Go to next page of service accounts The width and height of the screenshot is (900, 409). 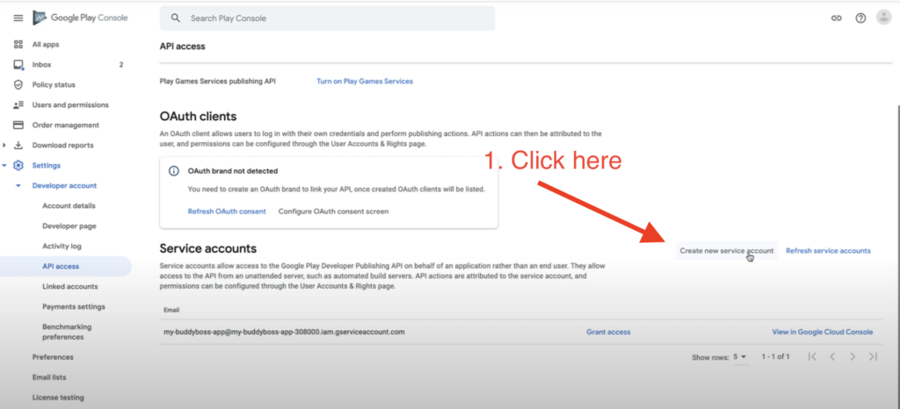click(852, 357)
